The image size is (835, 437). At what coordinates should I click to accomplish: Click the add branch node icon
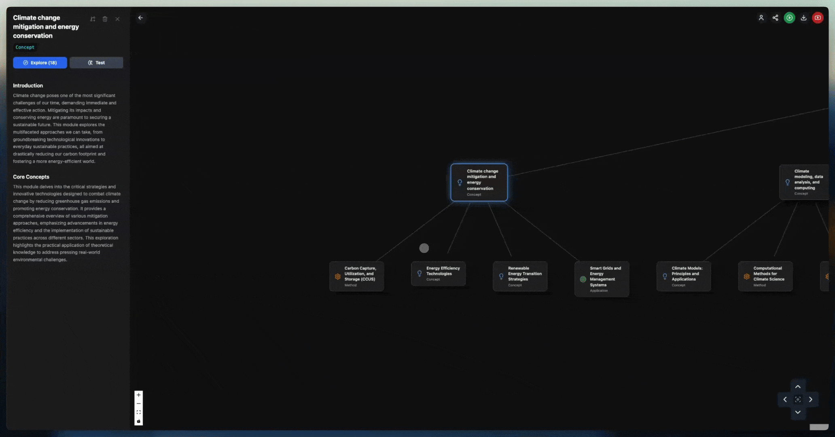[93, 19]
